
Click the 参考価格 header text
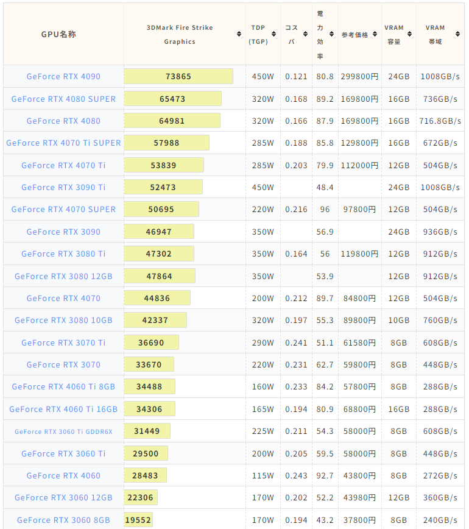tap(354, 35)
